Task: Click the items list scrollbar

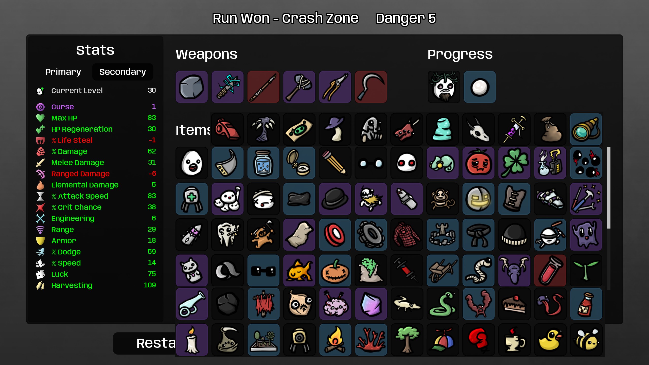Action: 608,188
